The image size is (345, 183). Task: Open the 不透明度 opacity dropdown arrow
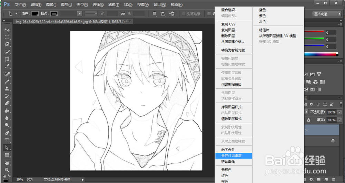[339, 112]
